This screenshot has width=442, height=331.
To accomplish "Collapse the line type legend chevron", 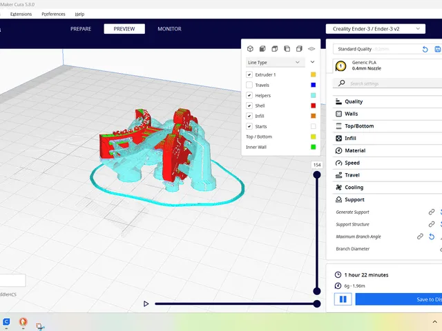I will 312,62.
